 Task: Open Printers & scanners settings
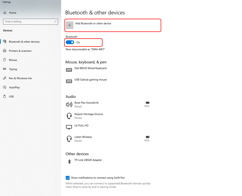coord(20,51)
